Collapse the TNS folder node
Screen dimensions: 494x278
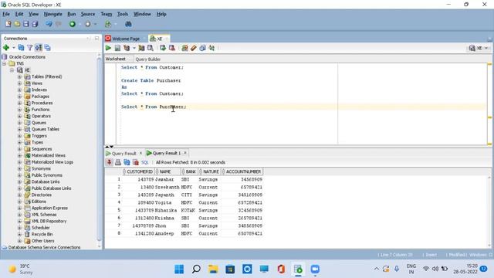tap(4, 63)
